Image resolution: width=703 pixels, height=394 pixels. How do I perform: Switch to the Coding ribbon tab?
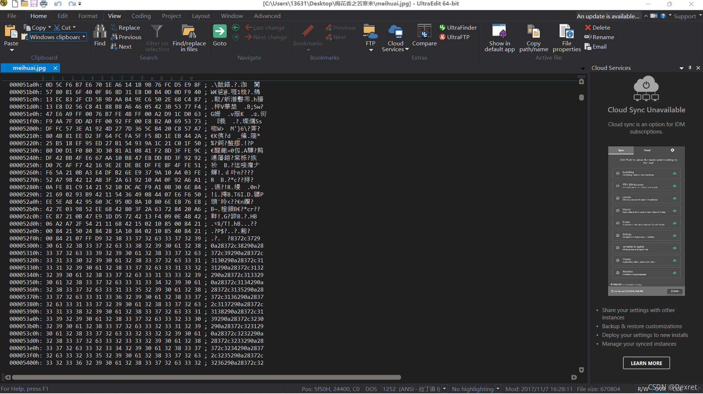141,16
